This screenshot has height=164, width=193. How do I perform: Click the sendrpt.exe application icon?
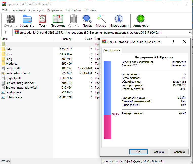click(3, 92)
